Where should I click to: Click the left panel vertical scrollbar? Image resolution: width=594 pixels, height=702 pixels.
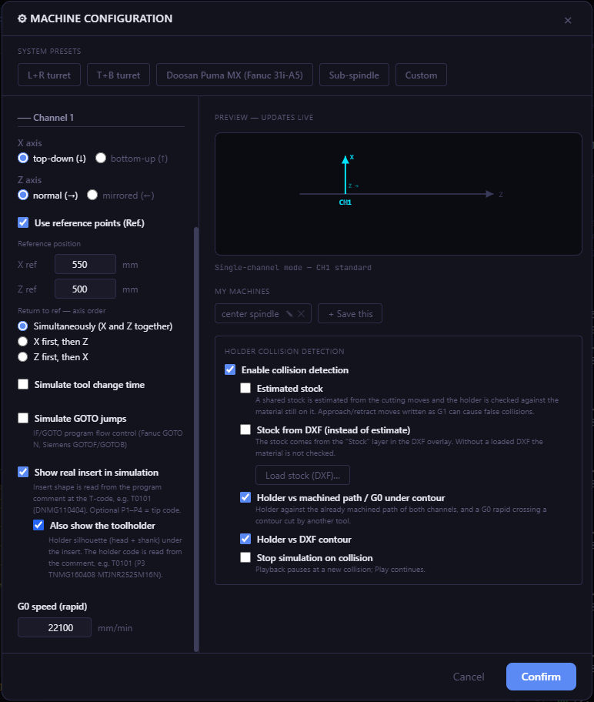(196, 439)
